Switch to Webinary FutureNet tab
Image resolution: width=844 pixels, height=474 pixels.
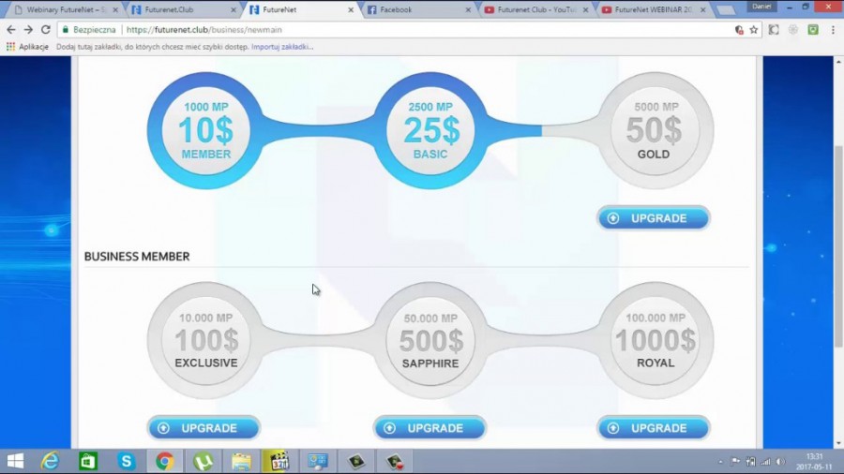pos(67,9)
